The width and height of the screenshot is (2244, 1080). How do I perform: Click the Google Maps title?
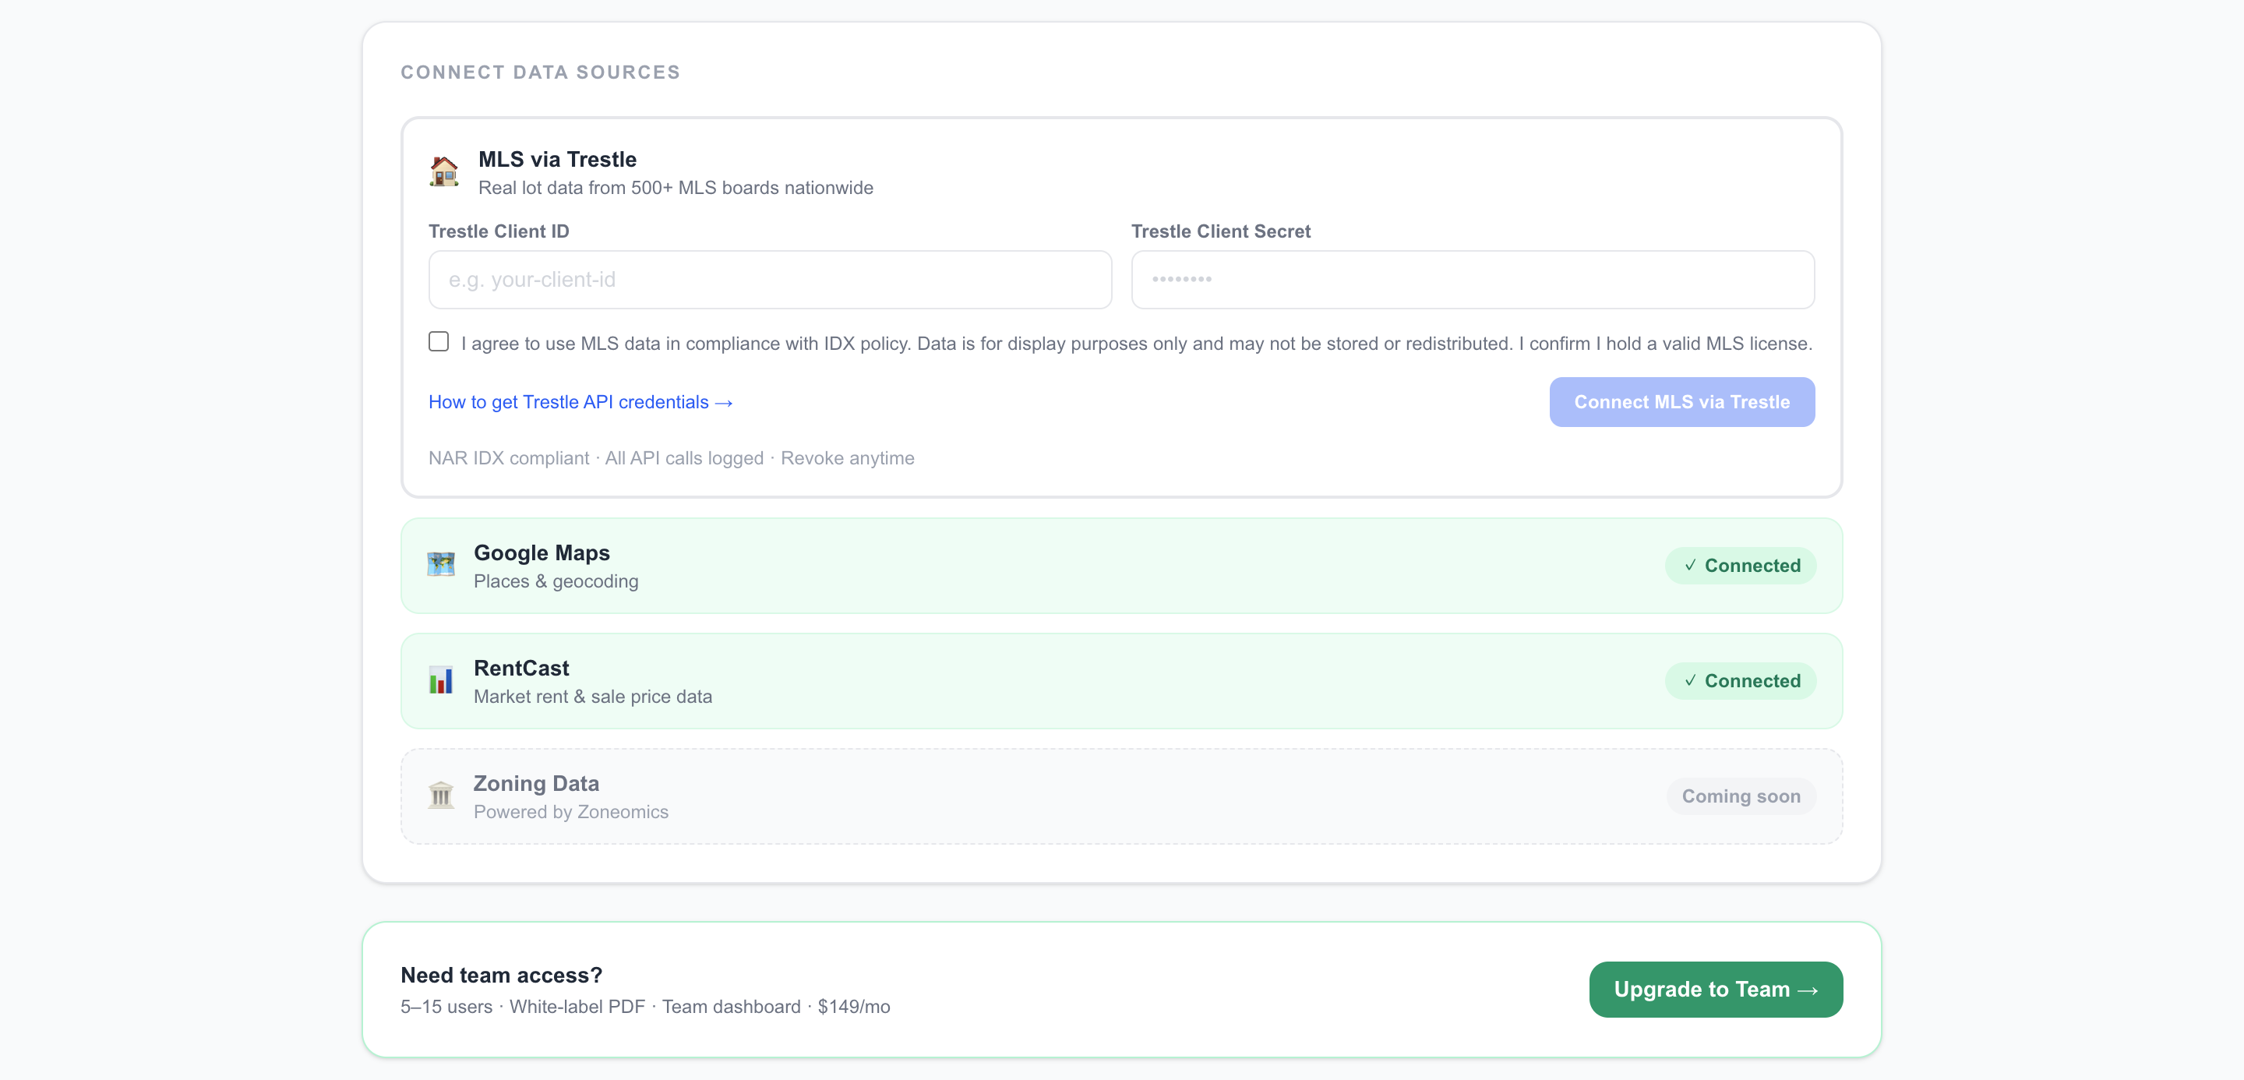tap(542, 553)
